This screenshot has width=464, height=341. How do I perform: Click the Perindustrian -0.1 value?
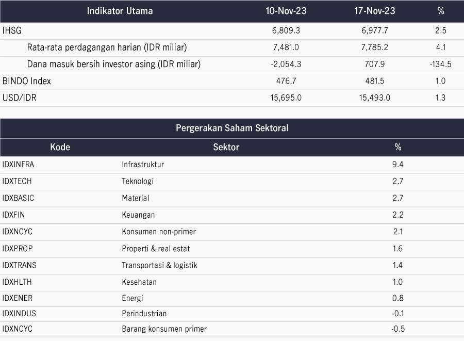pyautogui.click(x=397, y=314)
